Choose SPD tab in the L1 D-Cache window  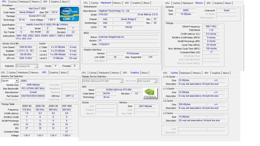pos(206,73)
